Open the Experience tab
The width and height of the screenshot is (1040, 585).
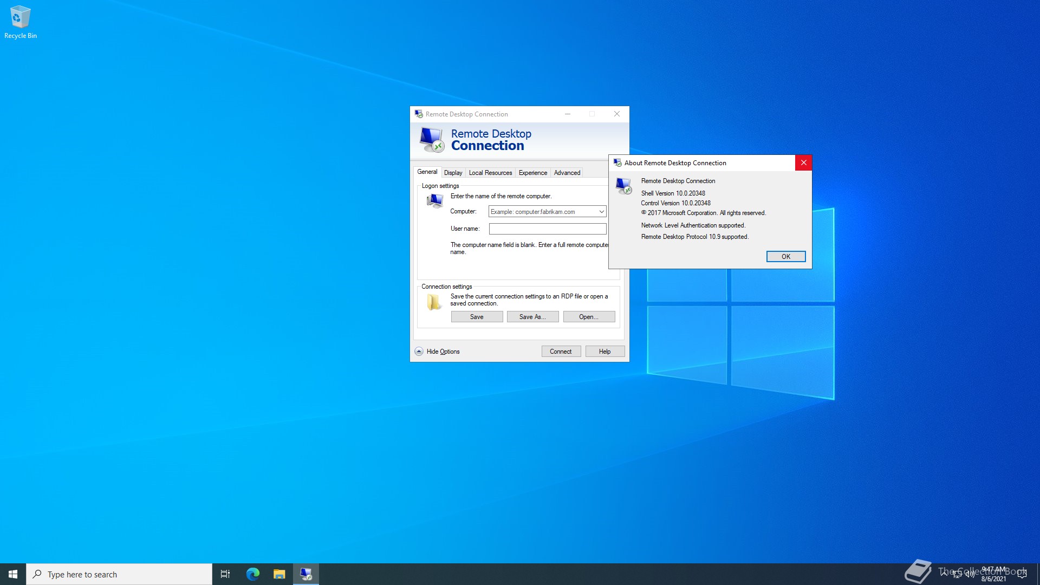(533, 173)
